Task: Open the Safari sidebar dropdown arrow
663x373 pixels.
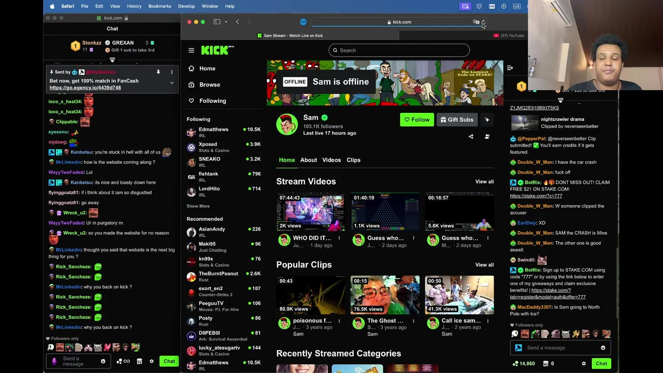Action: pos(226,22)
